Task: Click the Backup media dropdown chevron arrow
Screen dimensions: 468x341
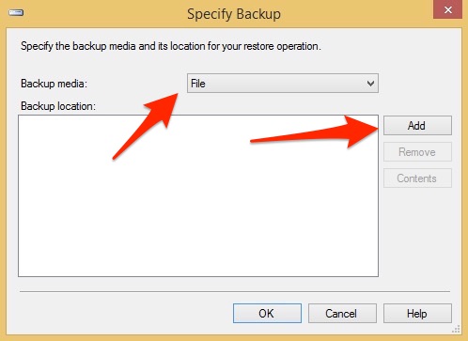Action: point(370,84)
